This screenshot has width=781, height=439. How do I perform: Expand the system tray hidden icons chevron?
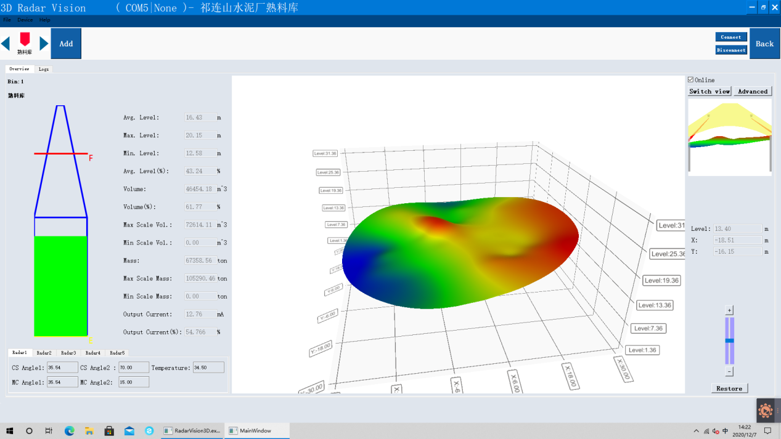pyautogui.click(x=697, y=431)
